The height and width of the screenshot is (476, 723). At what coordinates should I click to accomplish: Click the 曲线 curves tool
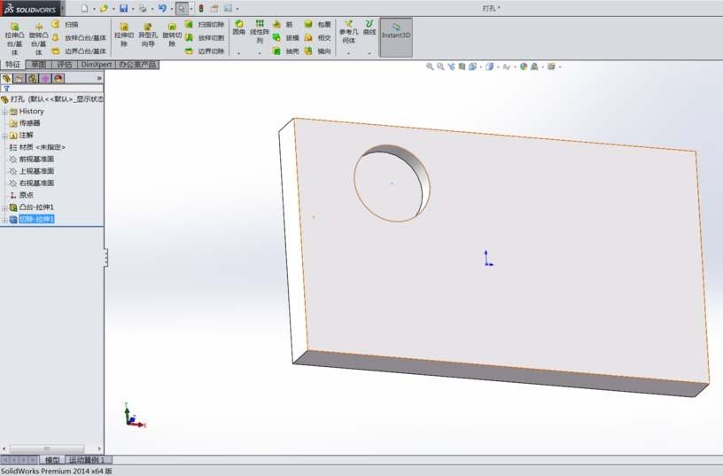[x=369, y=27]
